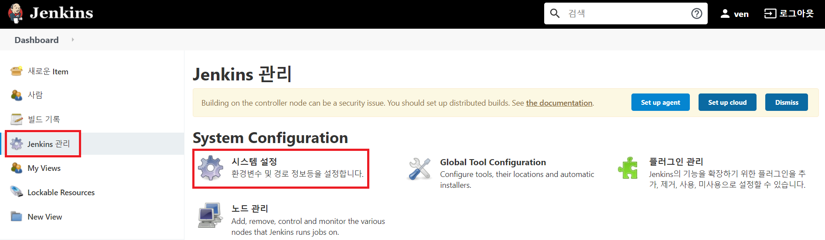This screenshot has width=825, height=240.
Task: Click the 빌드 기록 notepad icon
Action: click(x=17, y=119)
